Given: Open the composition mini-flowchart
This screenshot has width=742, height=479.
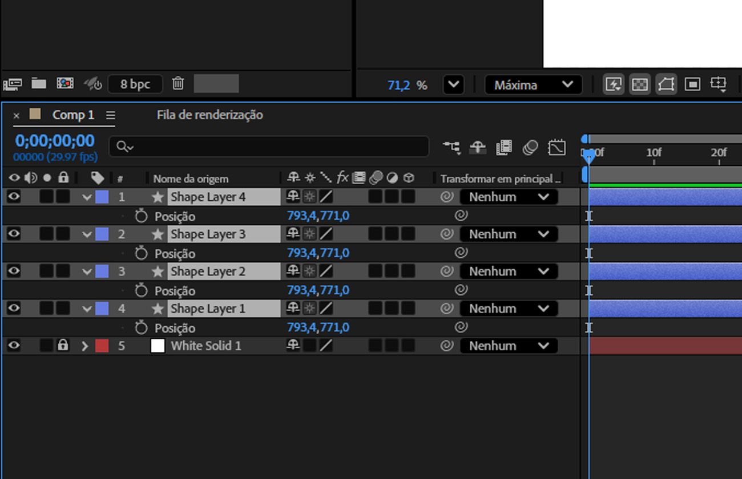Looking at the screenshot, I should (x=451, y=148).
